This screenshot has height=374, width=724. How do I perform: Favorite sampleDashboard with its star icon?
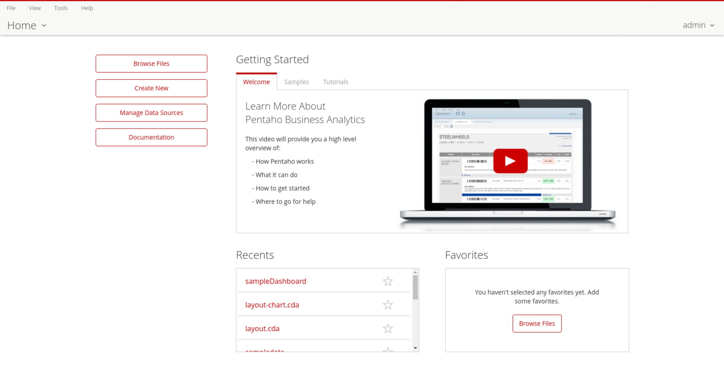387,281
